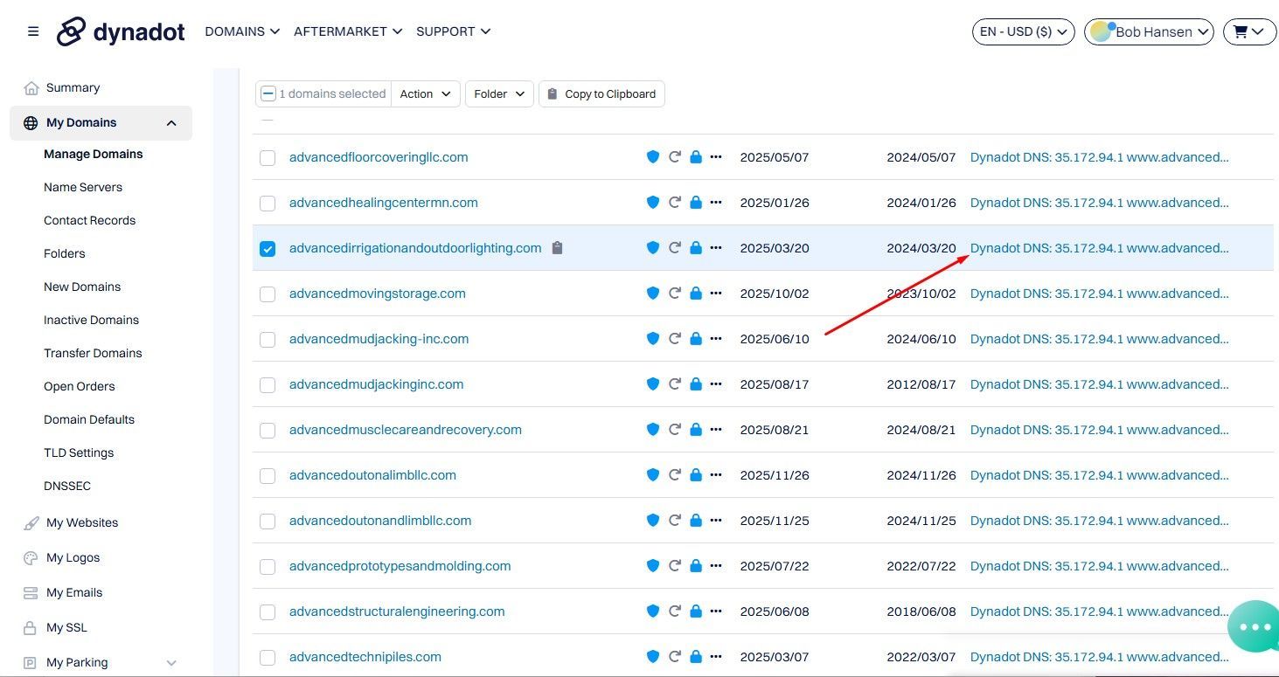Go to Summary in the sidebar
This screenshot has width=1279, height=677.
click(73, 87)
